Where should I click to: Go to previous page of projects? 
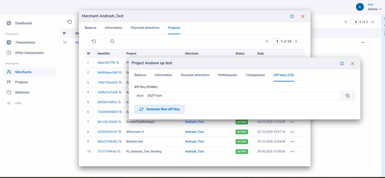(267, 41)
